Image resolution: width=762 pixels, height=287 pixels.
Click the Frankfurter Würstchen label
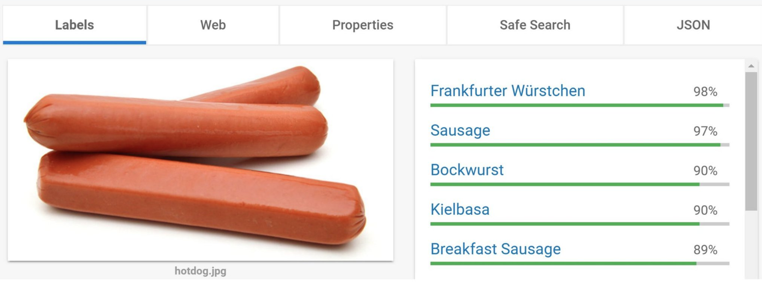coord(508,90)
